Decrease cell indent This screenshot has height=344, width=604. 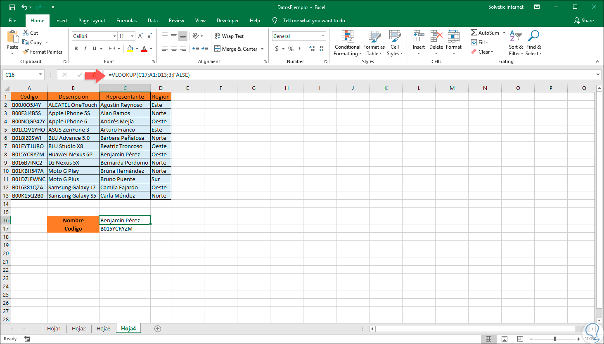coord(196,49)
